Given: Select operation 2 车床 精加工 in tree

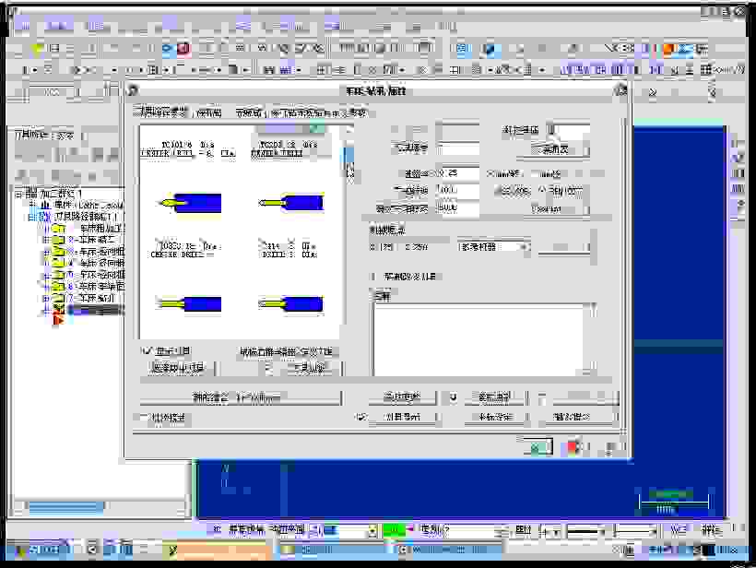Looking at the screenshot, I should pos(91,239).
